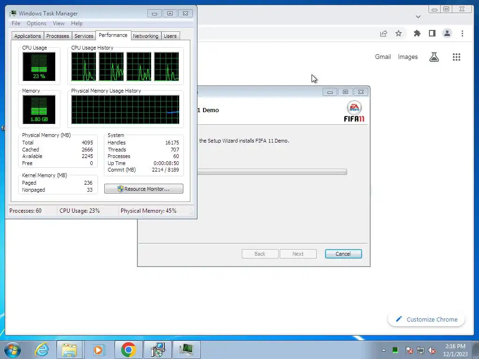
Task: Click the Up Time value 0:00:08:50
Action: 166,163
